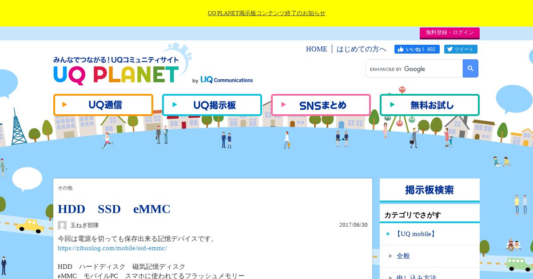Click the blue magnifier search button
Viewport: 533px width, 279px height.
point(470,69)
